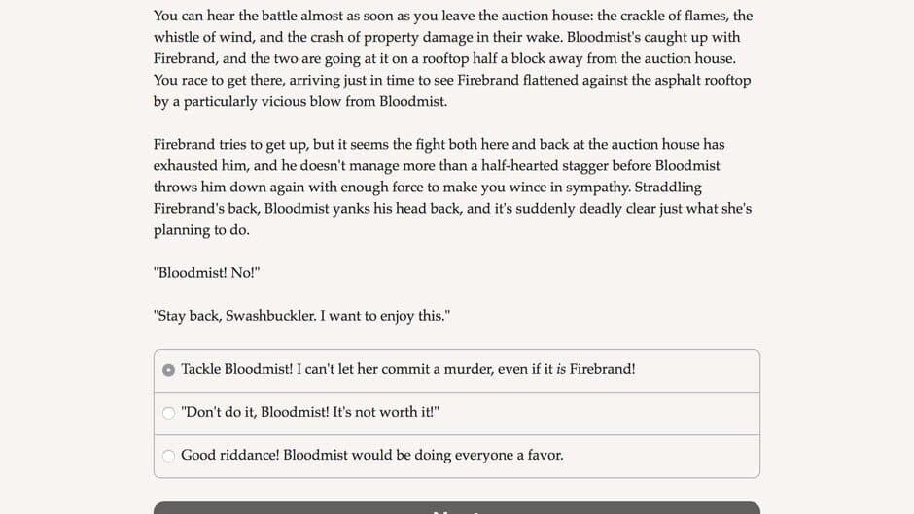Click "planning to do." ending the second paragraph
The image size is (914, 514).
pyautogui.click(x=199, y=230)
